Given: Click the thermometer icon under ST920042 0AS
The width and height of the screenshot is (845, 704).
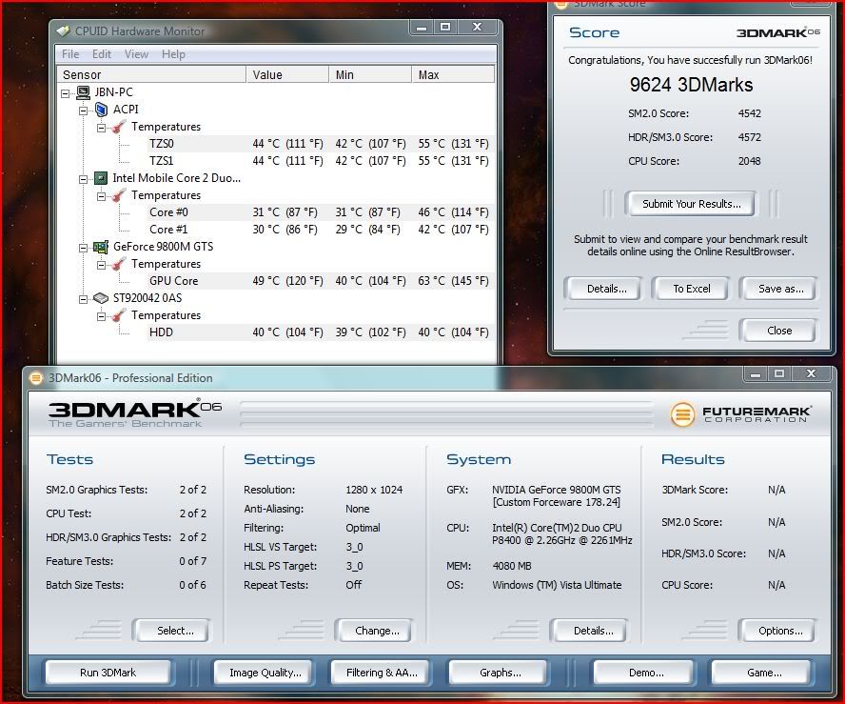Looking at the screenshot, I should click(x=119, y=315).
